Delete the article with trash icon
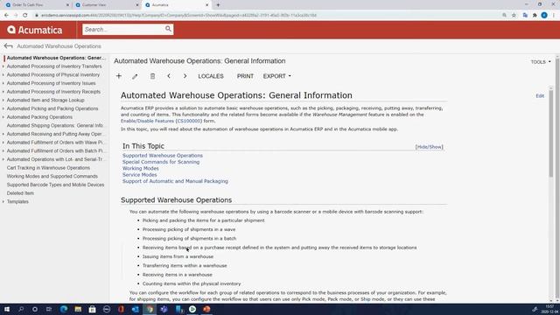 coord(152,76)
